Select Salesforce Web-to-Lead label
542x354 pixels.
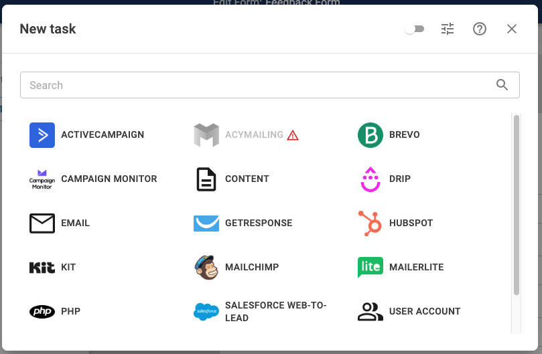pos(275,311)
